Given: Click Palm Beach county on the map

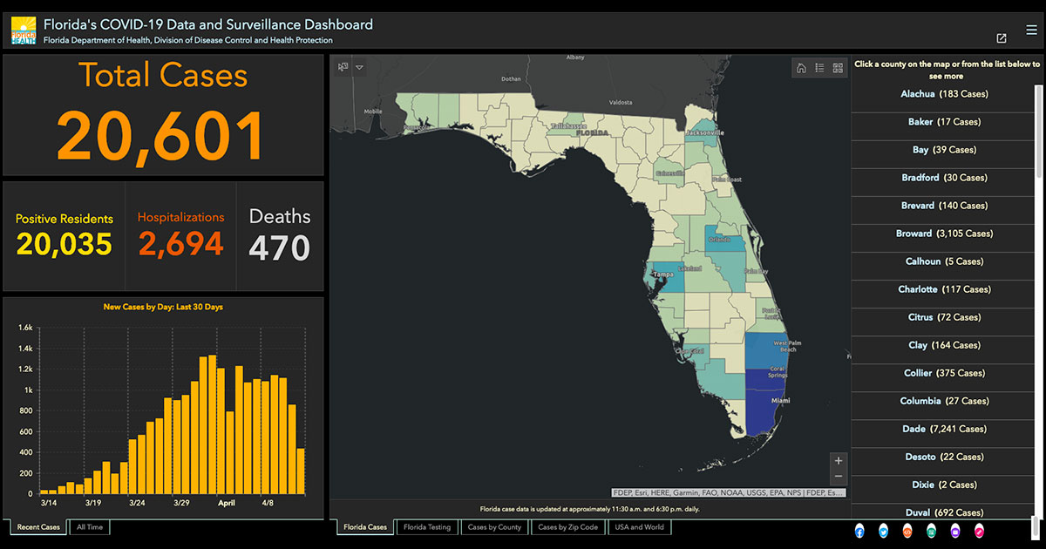Looking at the screenshot, I should [x=764, y=352].
